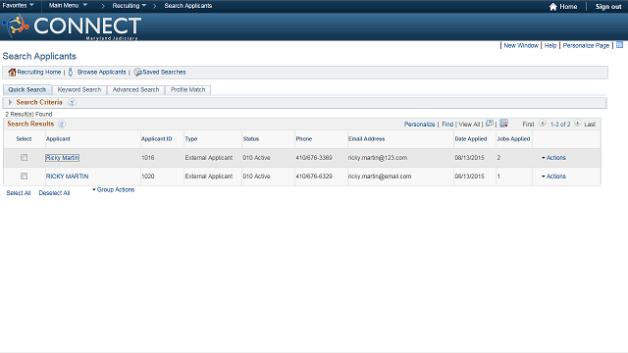Click the Select All link

tap(19, 193)
